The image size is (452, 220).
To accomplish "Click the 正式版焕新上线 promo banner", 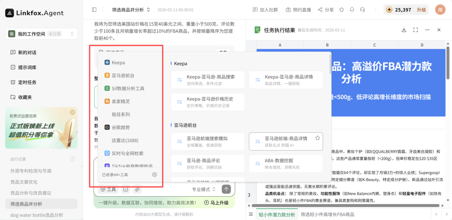I will click(x=41, y=128).
